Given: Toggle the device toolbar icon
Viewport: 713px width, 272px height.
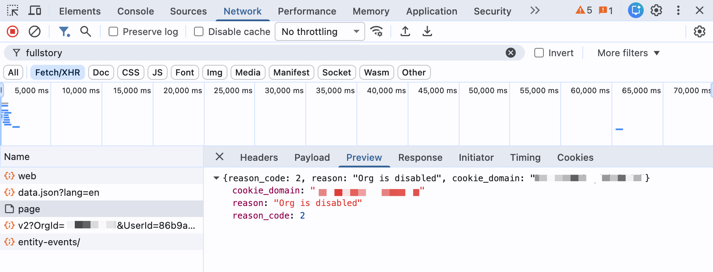Looking at the screenshot, I should tap(35, 11).
